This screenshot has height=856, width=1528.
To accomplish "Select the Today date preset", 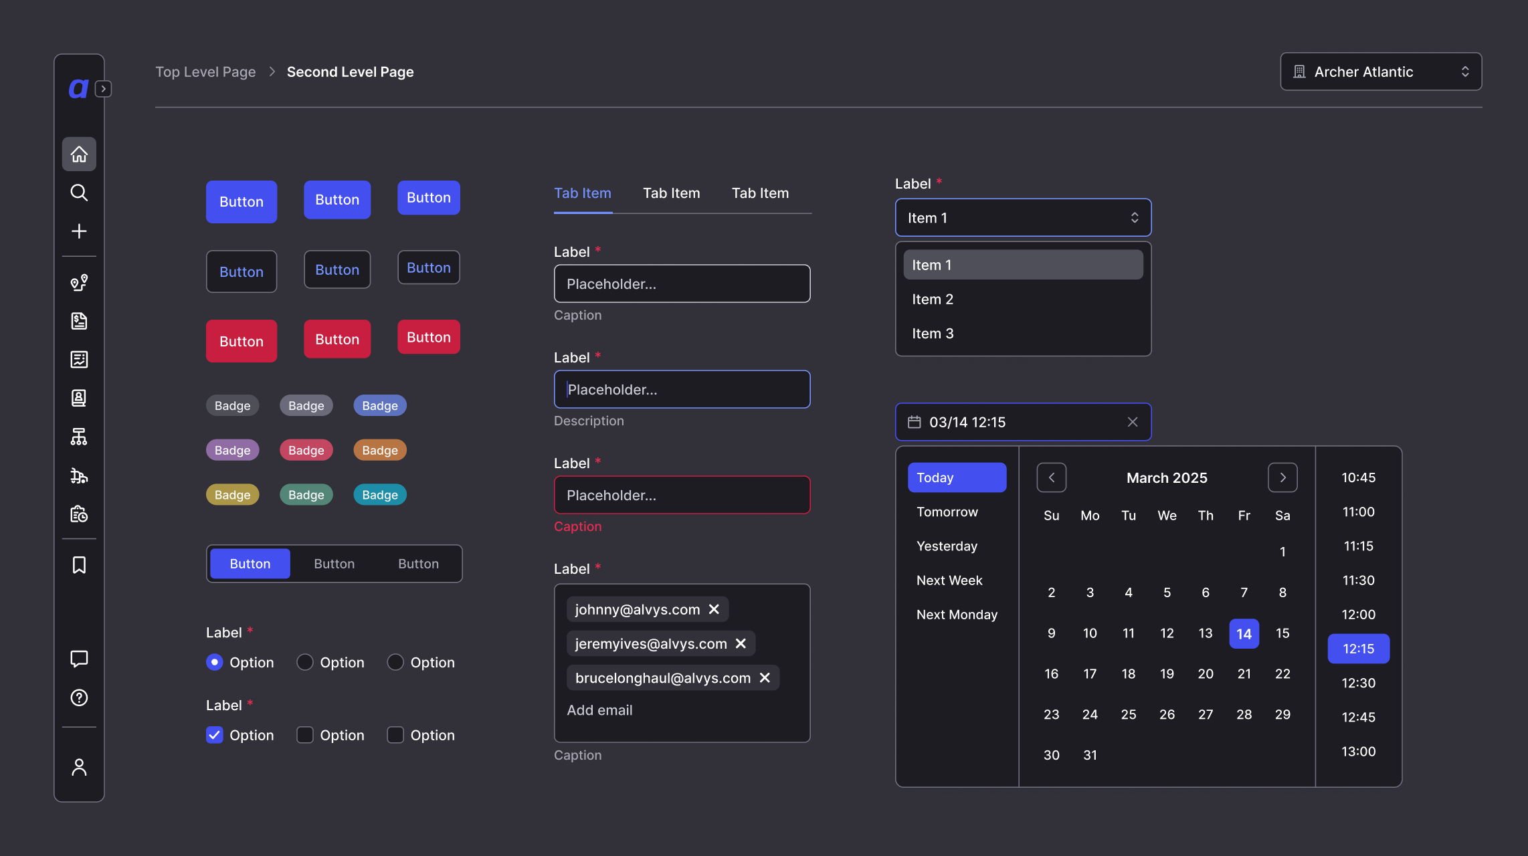I will click(957, 477).
